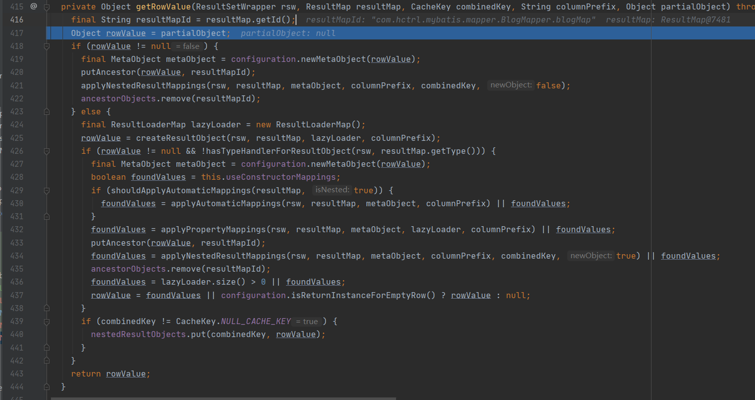Click the 'newObject:' hint on line 434
The height and width of the screenshot is (400, 755).
591,256
